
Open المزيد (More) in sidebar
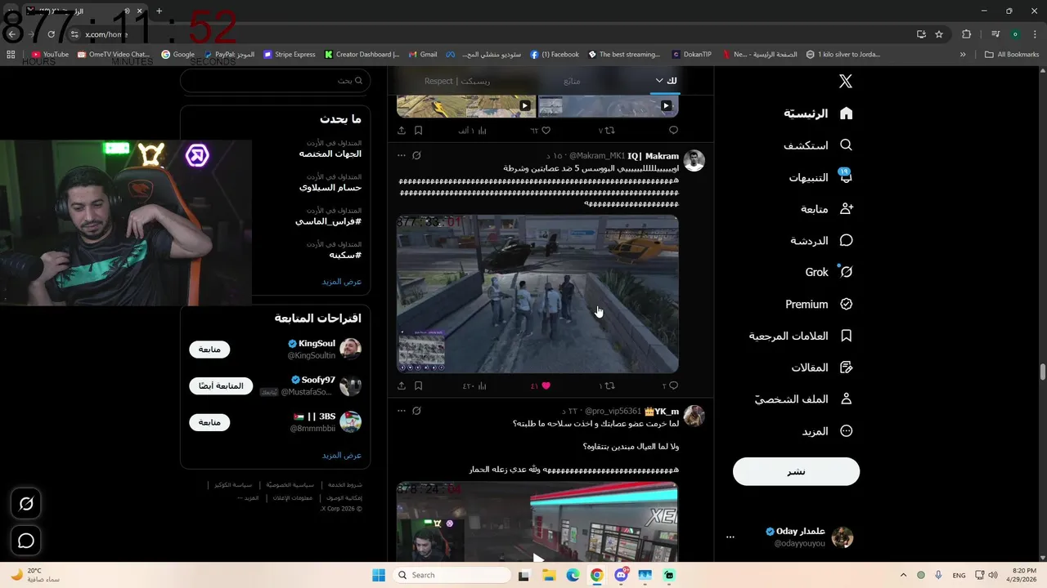(x=828, y=431)
